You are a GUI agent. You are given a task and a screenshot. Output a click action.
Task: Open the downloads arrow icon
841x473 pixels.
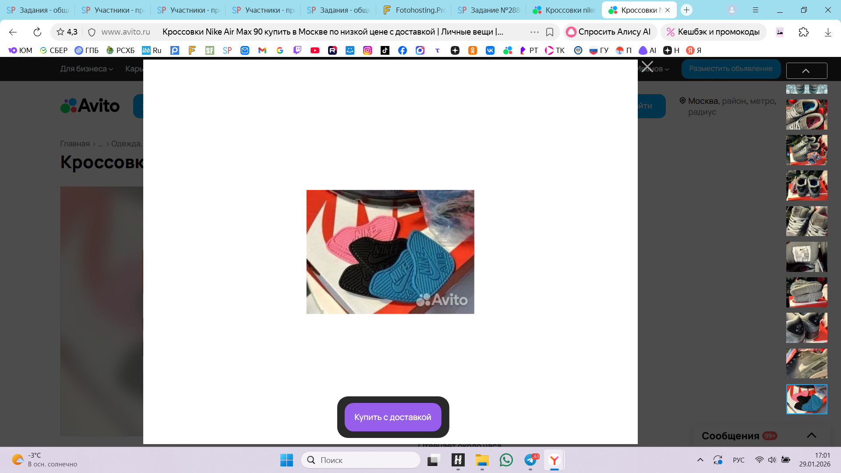827,32
